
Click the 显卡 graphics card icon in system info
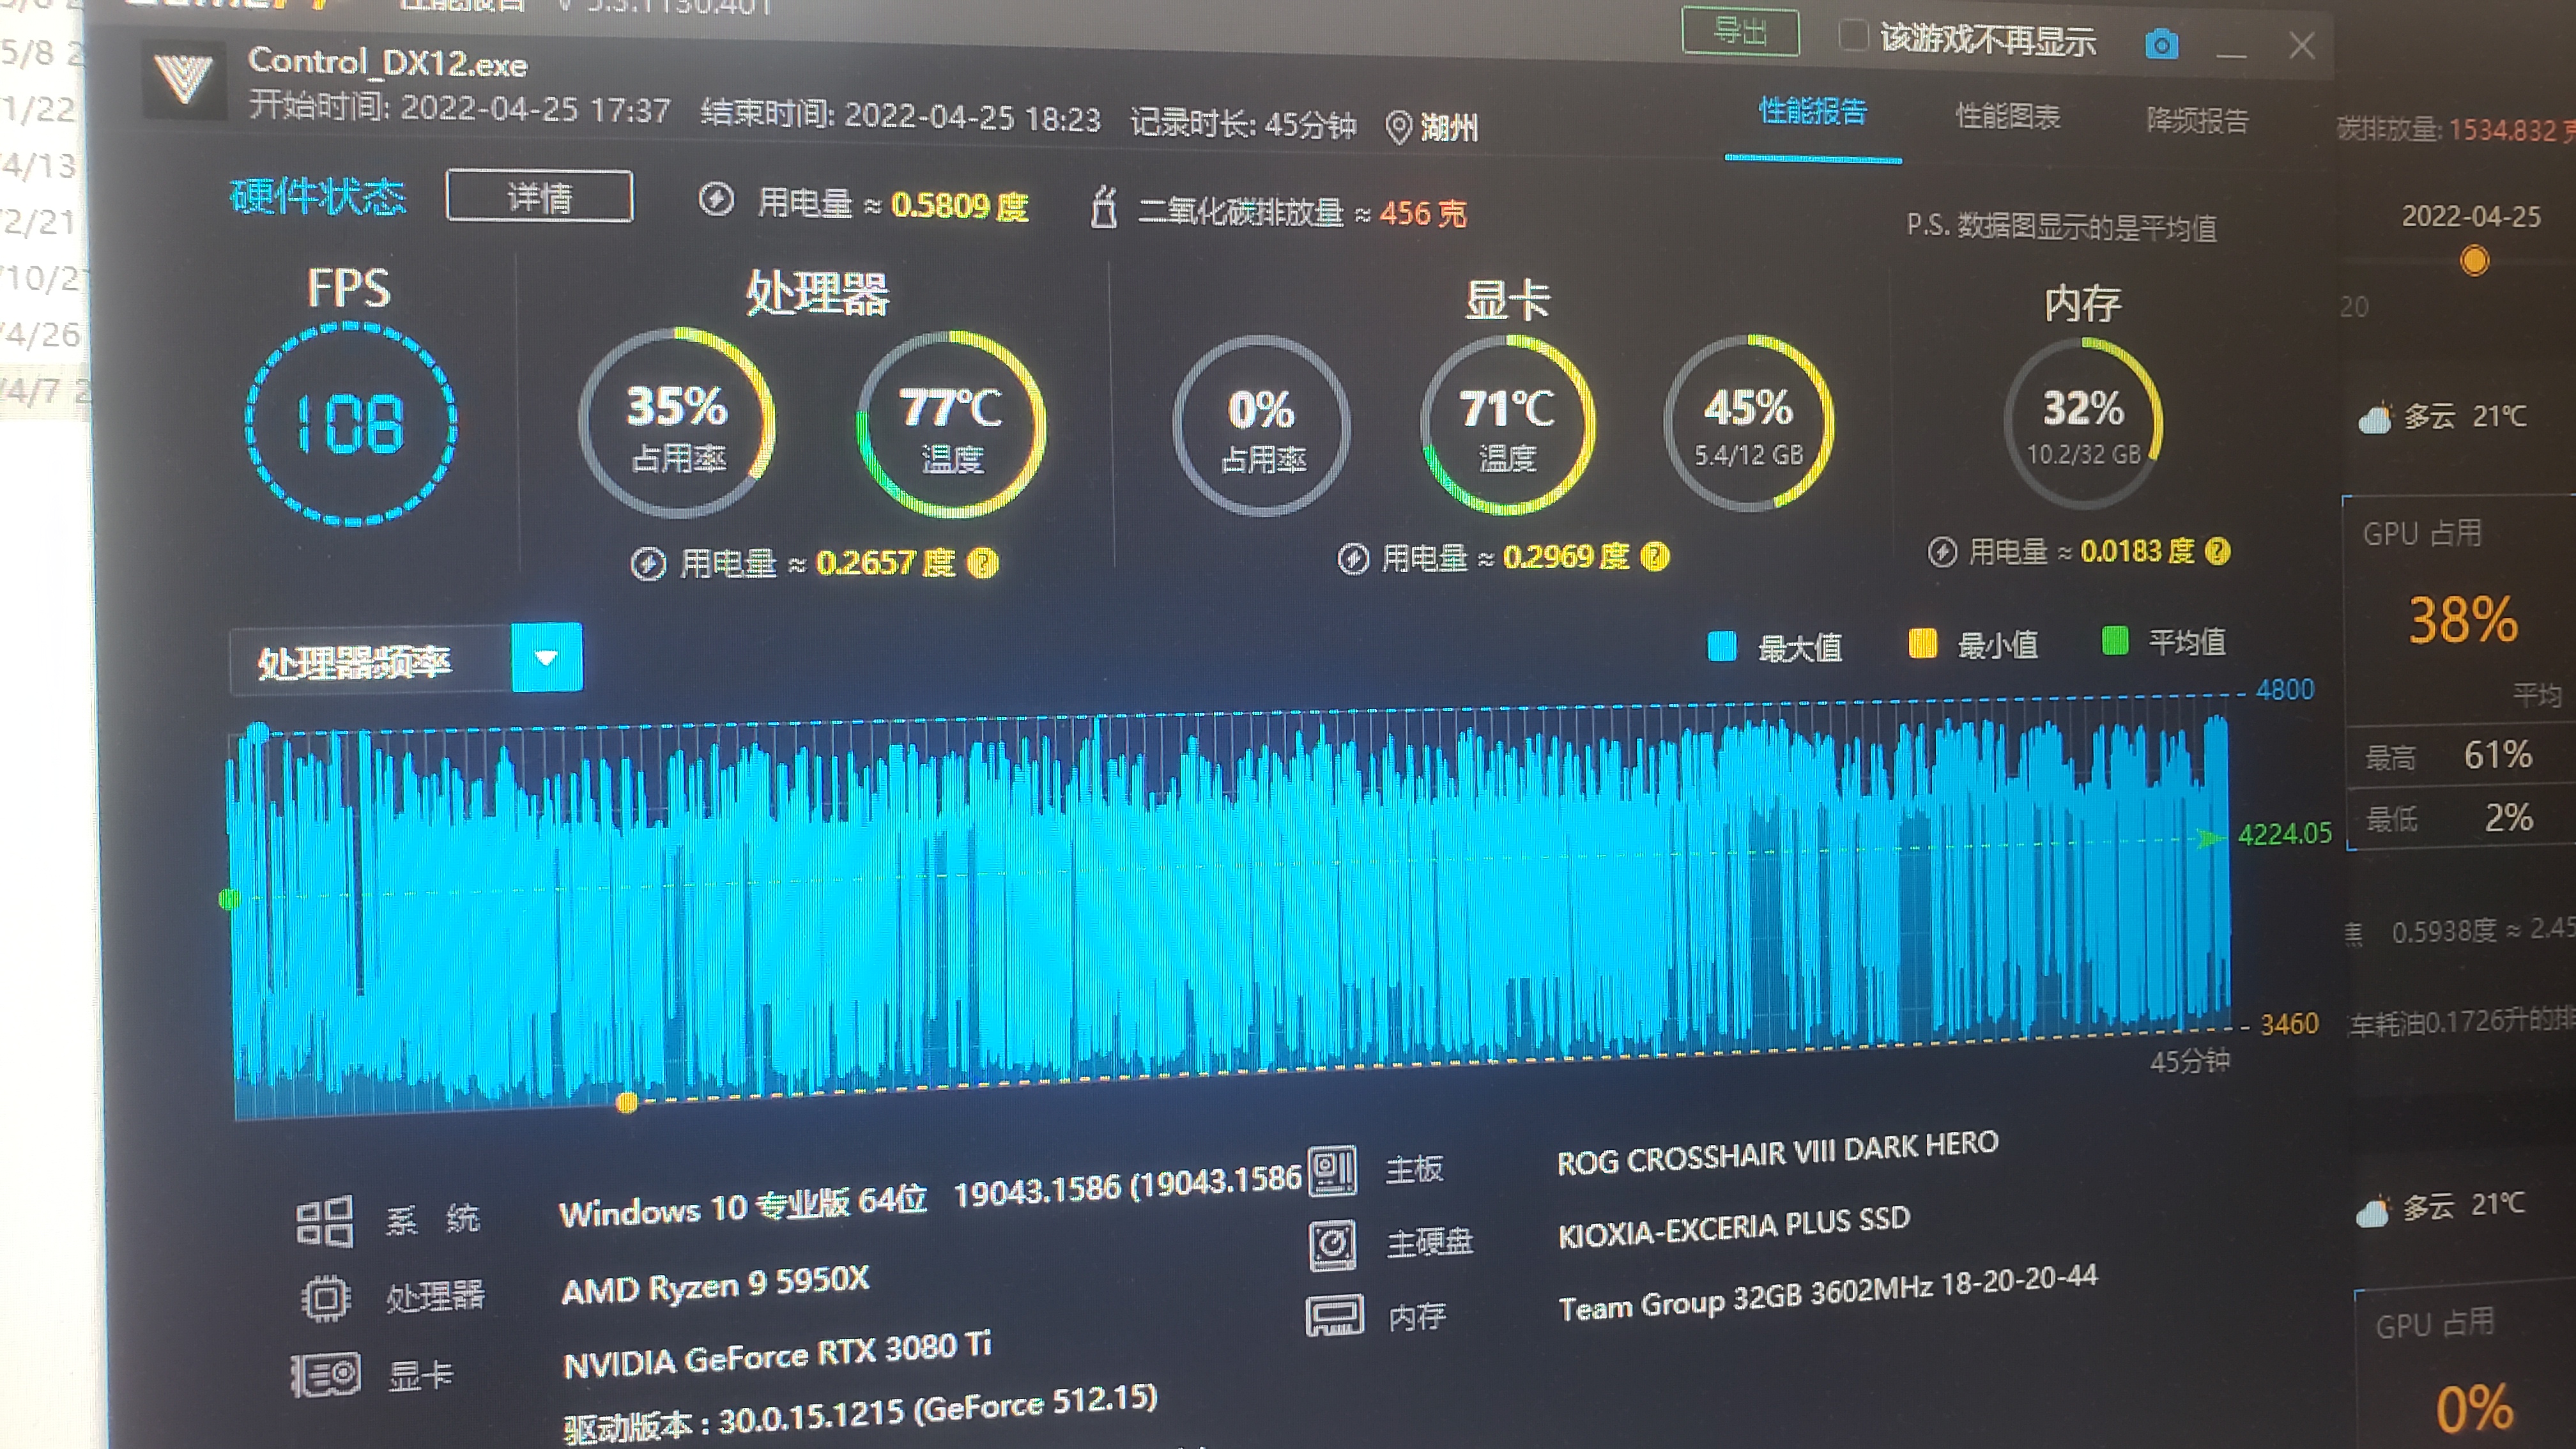[x=325, y=1376]
